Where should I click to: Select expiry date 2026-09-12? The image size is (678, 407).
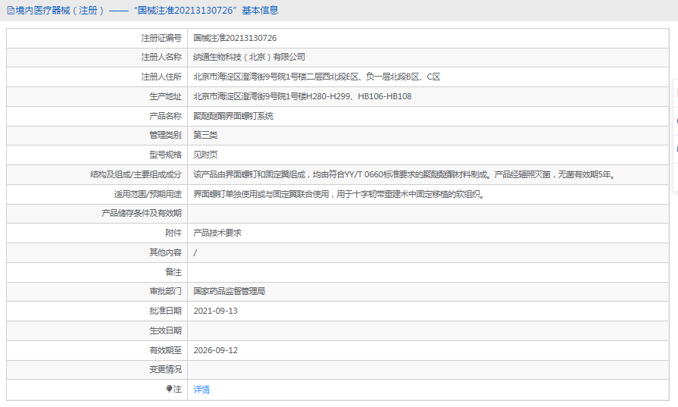[x=215, y=350]
